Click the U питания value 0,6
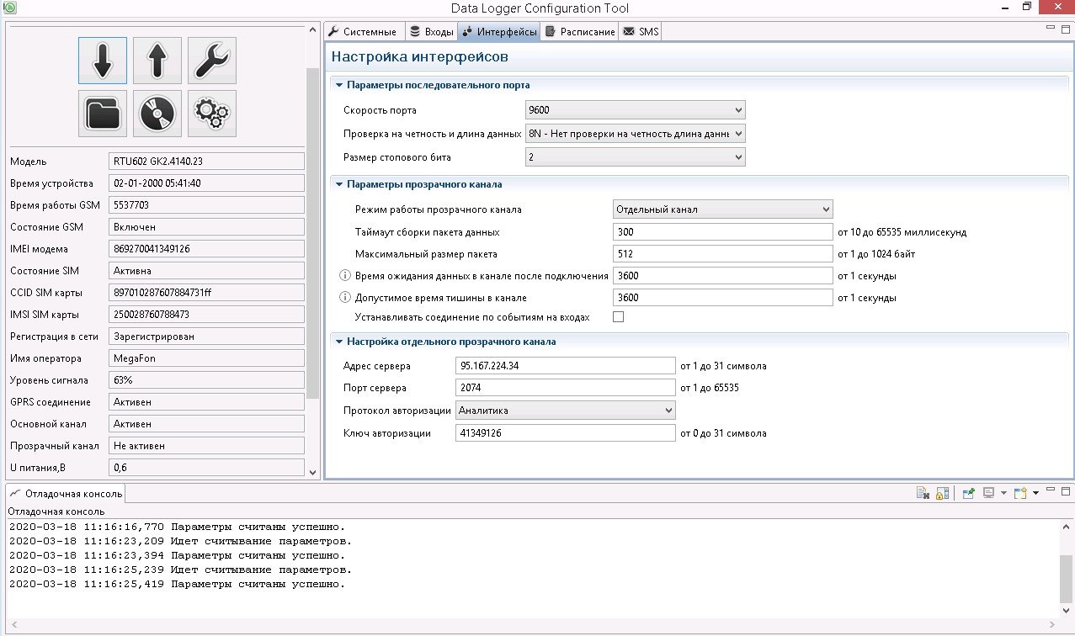This screenshot has width=1075, height=636. [206, 467]
